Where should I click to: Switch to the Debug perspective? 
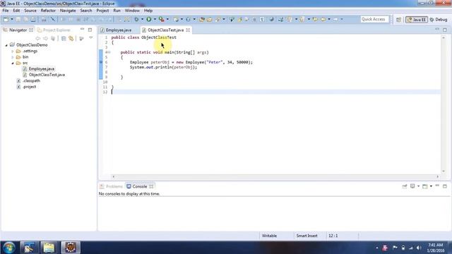(439, 20)
